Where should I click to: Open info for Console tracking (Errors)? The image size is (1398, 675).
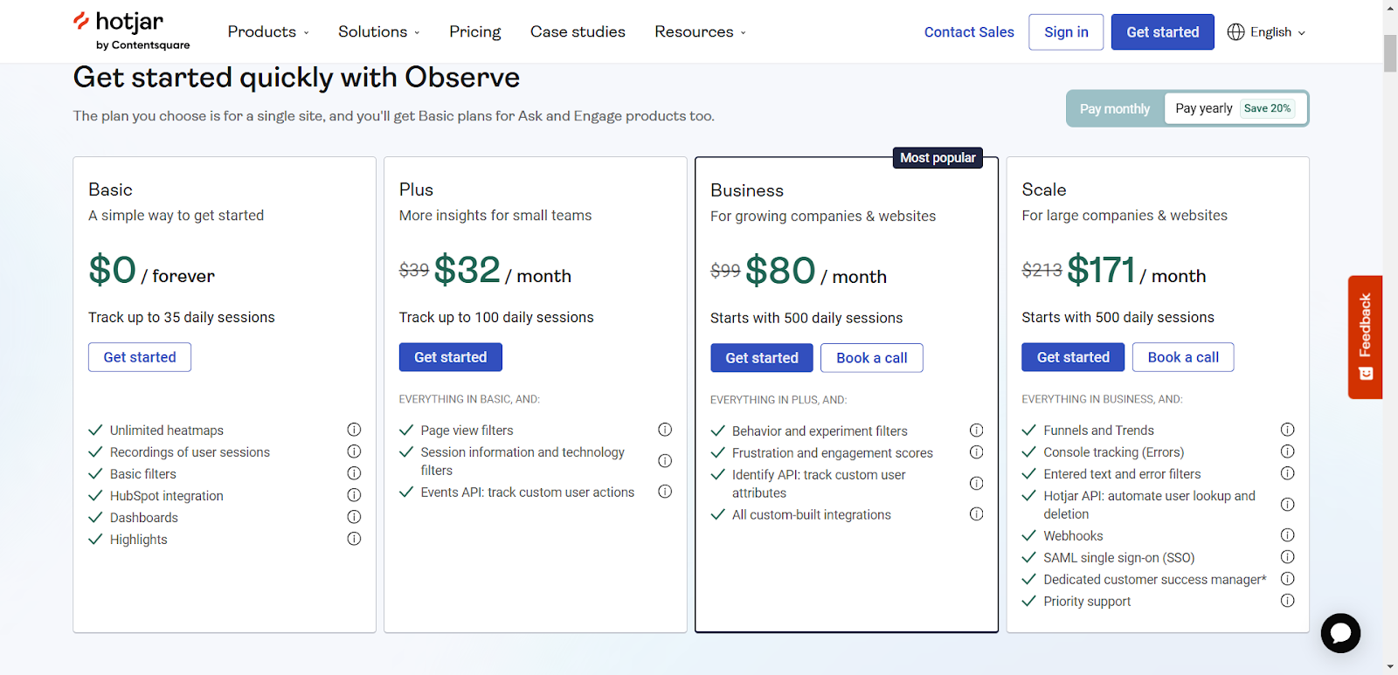(1288, 451)
